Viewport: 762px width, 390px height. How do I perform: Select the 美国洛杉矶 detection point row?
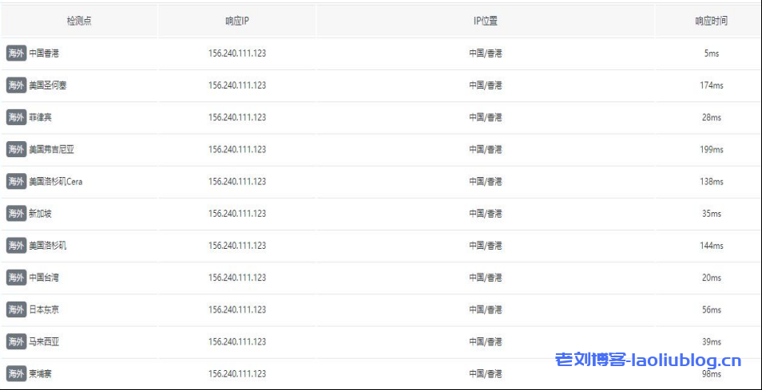pos(48,246)
